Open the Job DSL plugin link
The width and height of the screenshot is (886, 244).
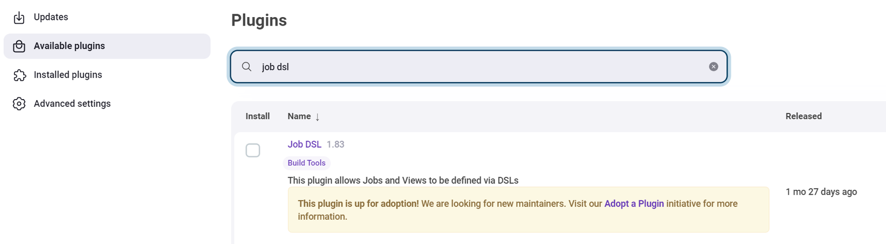tap(304, 144)
